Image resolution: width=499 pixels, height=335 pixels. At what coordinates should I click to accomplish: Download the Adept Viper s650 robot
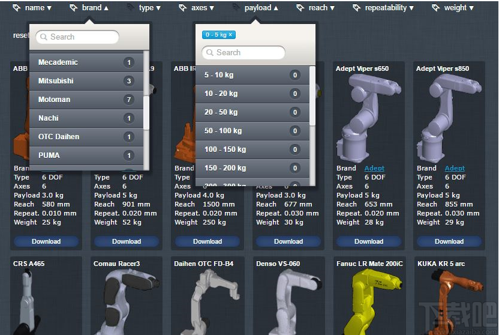(369, 242)
